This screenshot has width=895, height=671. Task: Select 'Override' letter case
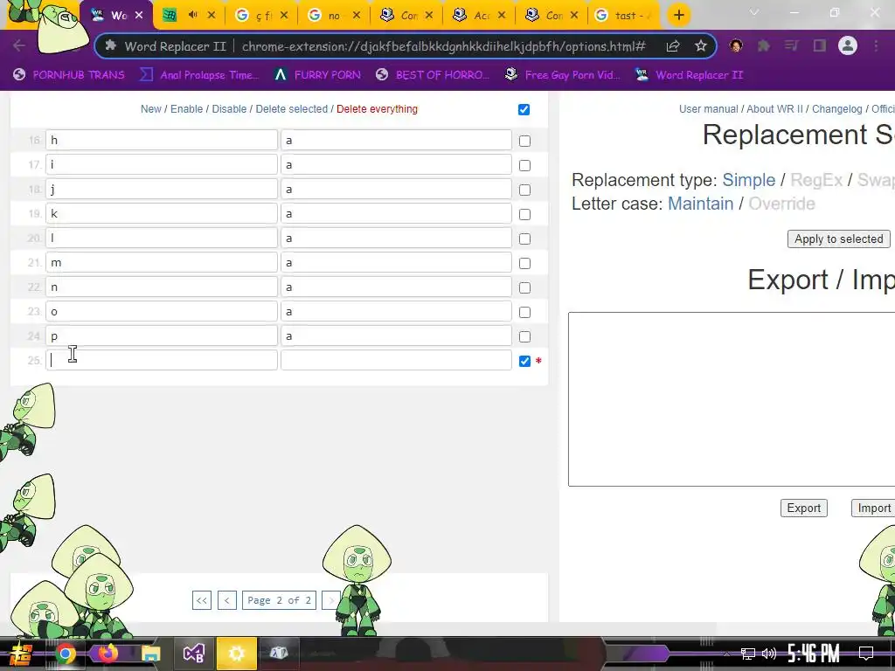(x=781, y=204)
